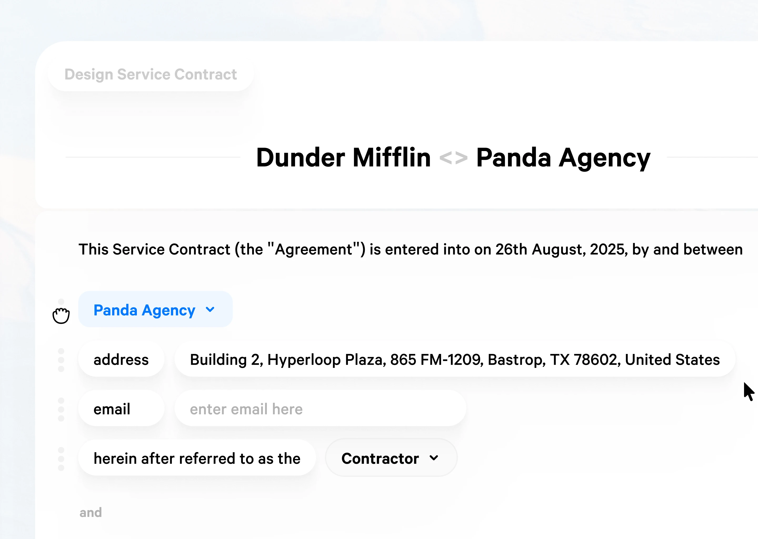Expand the Contractor dropdown chevron
Screen dimensions: 758x539
coord(433,458)
